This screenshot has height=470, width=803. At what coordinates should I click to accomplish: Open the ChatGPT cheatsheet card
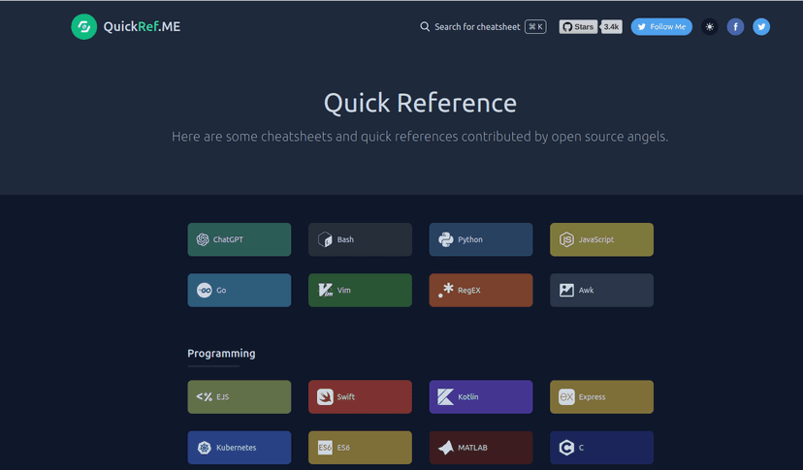240,239
